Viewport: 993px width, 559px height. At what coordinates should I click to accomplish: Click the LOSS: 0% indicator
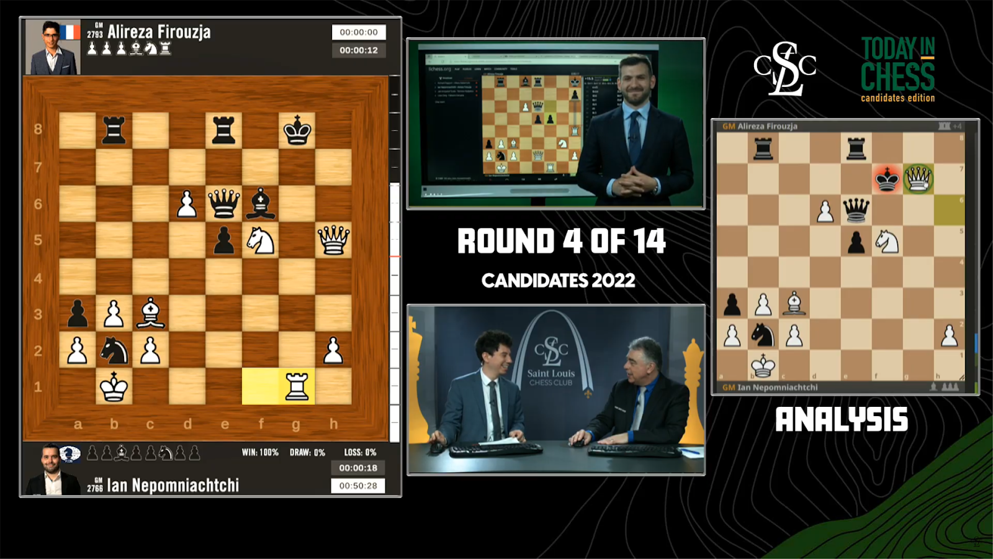(360, 452)
